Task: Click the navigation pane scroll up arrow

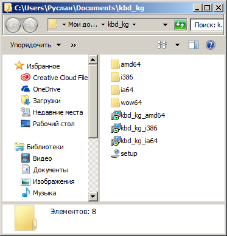Action: coord(93,59)
